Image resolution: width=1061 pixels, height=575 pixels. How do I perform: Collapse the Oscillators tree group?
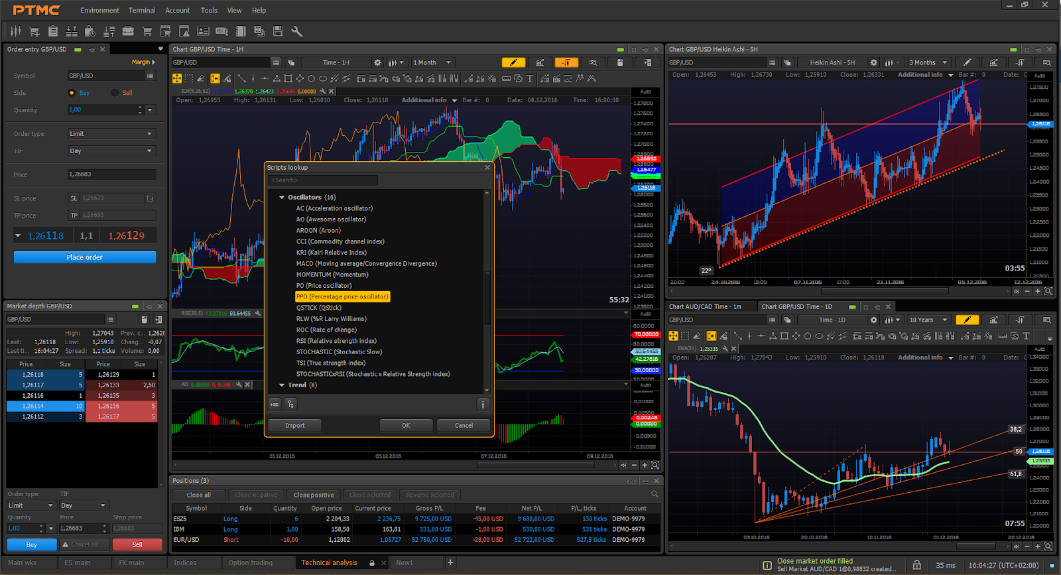[x=282, y=197]
